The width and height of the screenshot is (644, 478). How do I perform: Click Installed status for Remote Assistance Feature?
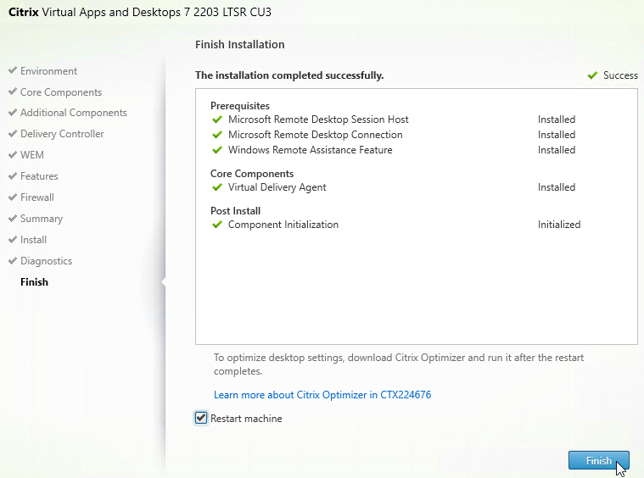tap(557, 150)
